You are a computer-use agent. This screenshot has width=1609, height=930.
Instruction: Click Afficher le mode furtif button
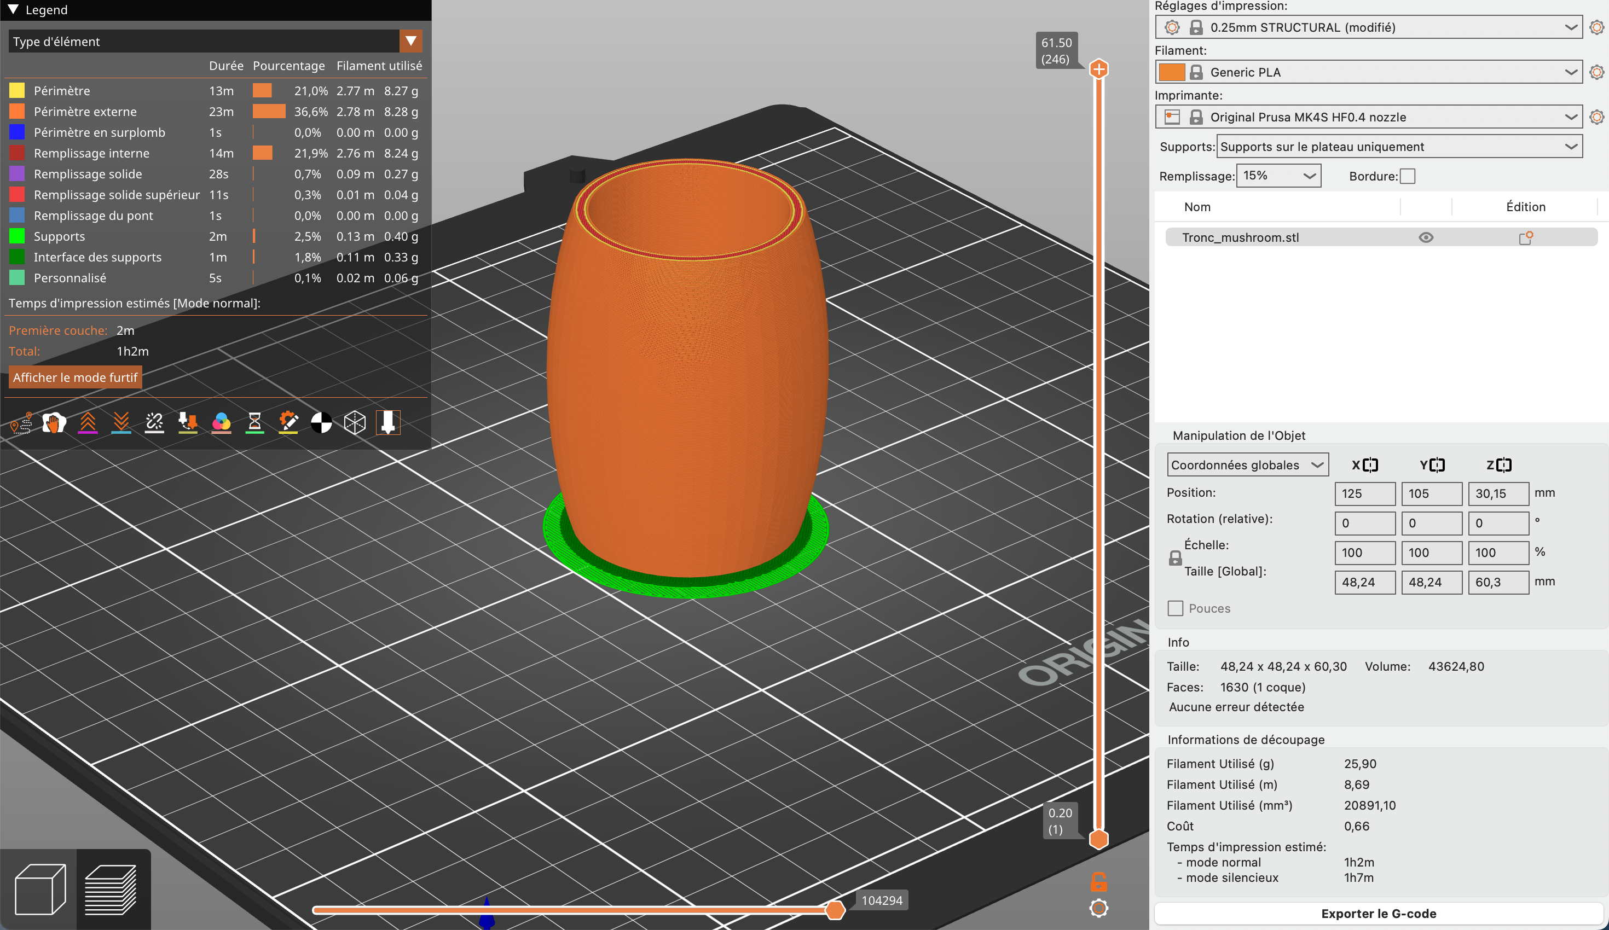tap(76, 377)
